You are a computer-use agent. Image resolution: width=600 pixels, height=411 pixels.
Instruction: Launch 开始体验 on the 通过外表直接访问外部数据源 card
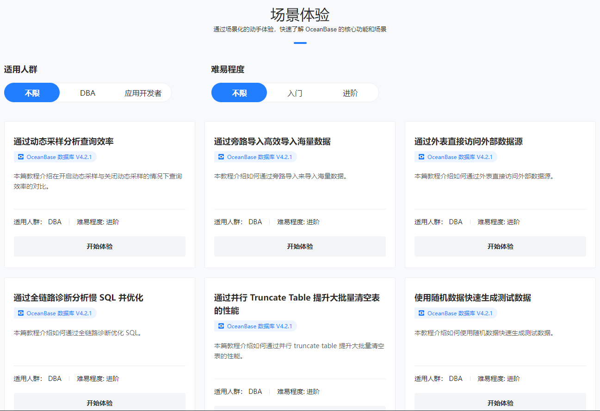click(x=500, y=246)
